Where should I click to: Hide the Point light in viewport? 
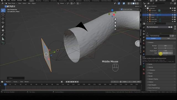(173, 17)
